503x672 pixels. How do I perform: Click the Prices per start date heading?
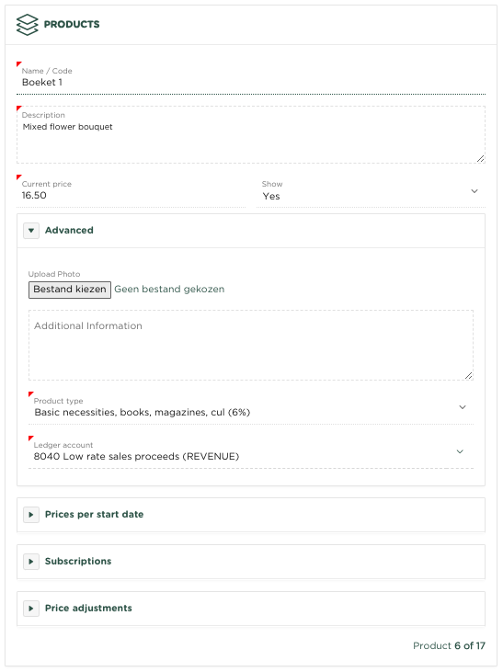tap(95, 515)
